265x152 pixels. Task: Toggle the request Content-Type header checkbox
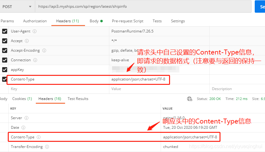(x=4, y=79)
